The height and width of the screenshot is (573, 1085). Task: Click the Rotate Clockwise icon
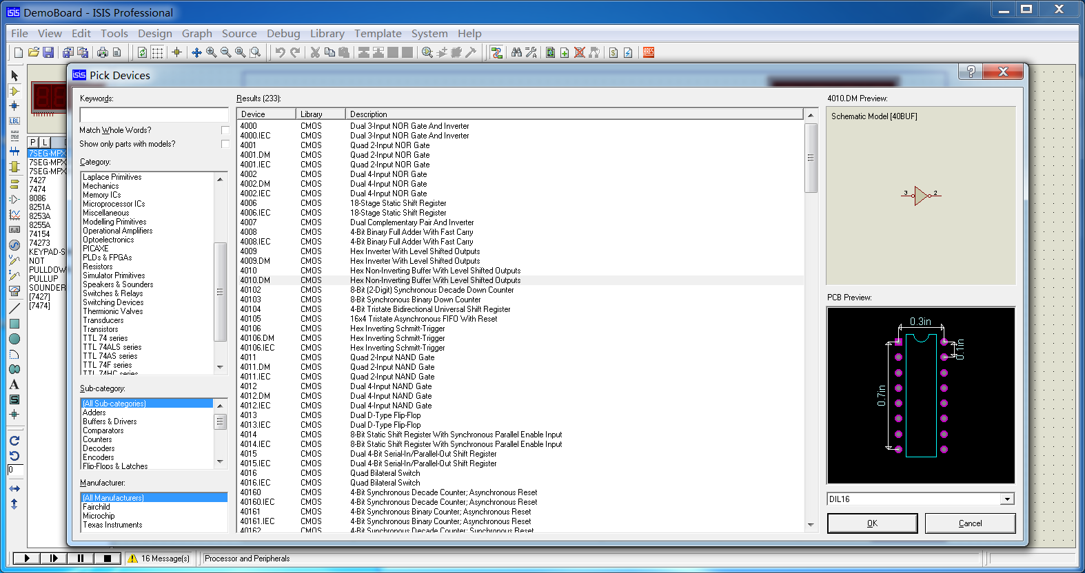point(14,441)
